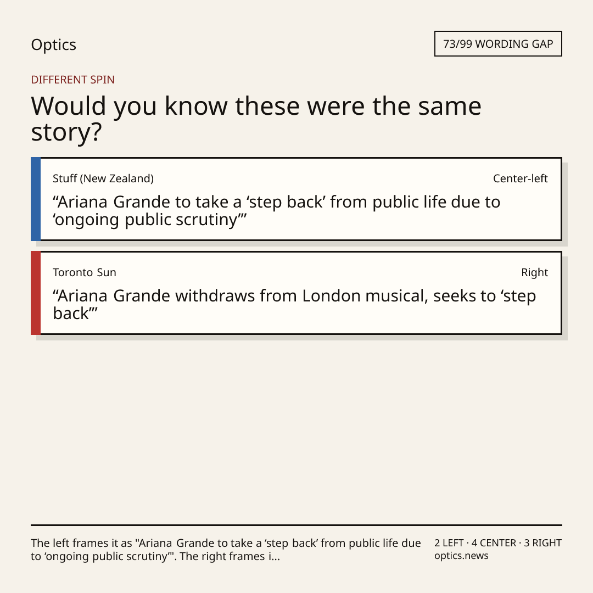Screen dimensions: 593x593
Task: Select the Ariana Grande 'ongoing public scrutiny' headline
Action: click(x=276, y=211)
